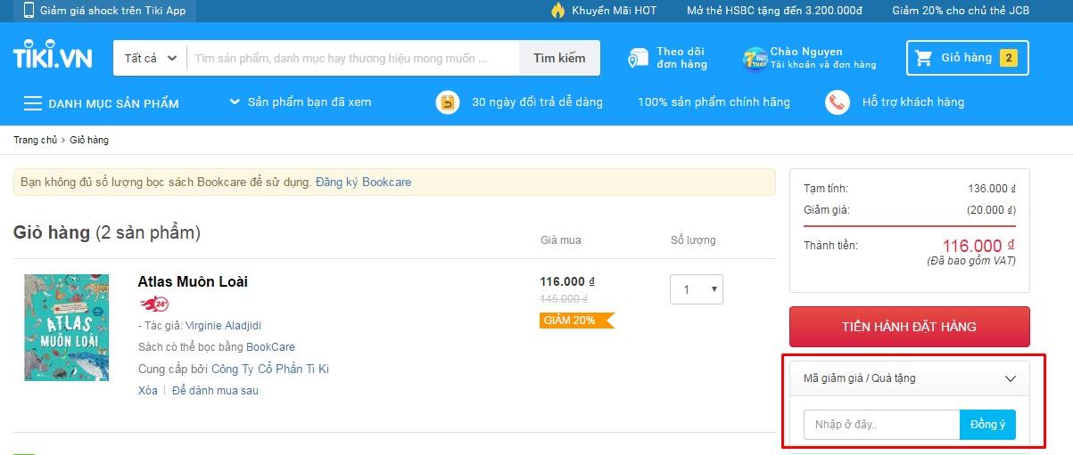The width and height of the screenshot is (1073, 455).
Task: Click the Đăng ký Bookcare link
Action: 363,182
